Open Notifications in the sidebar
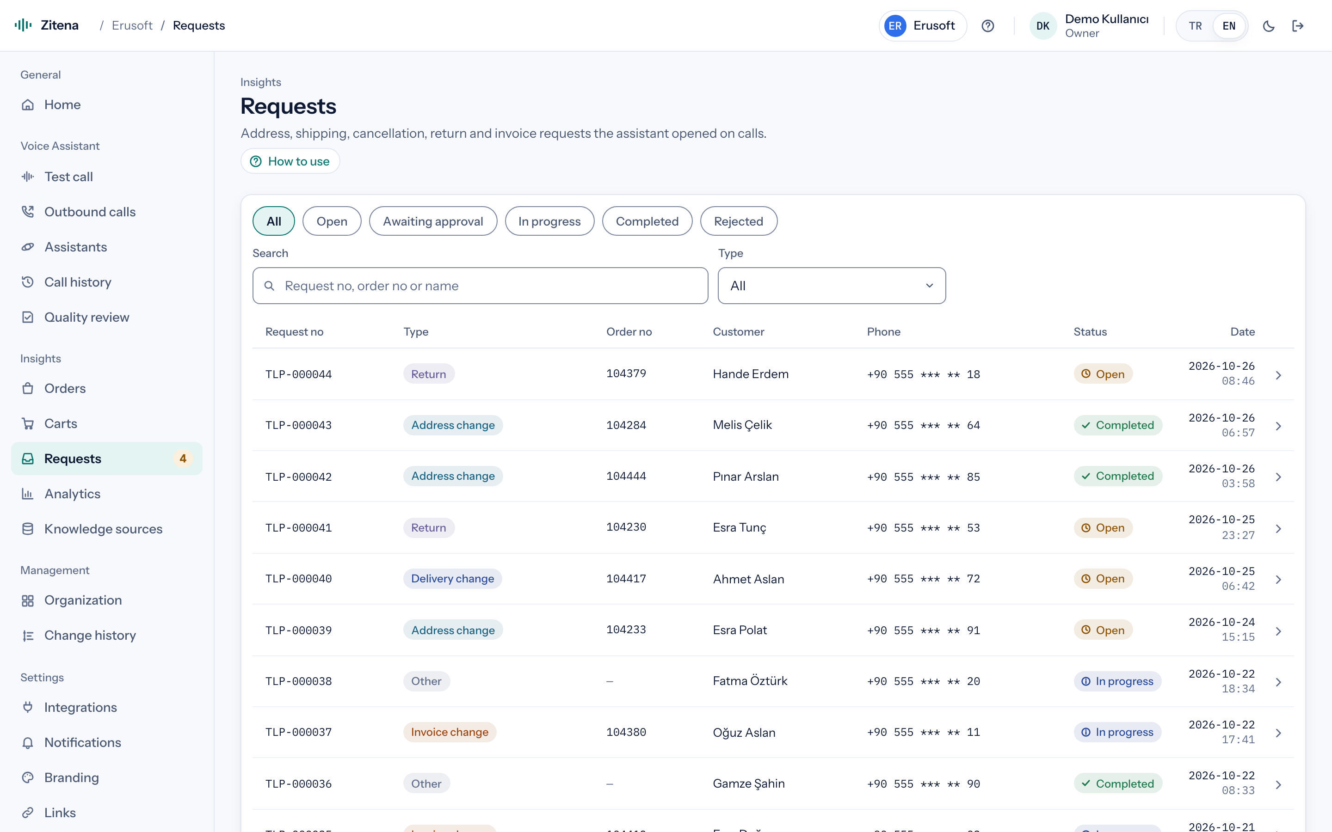This screenshot has height=832, width=1332. 107,743
